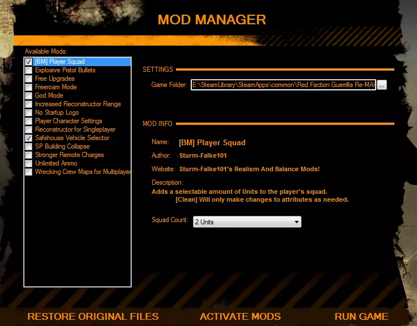Select the Unlimited Ammo mod name
This screenshot has width=417, height=326.
[x=56, y=163]
